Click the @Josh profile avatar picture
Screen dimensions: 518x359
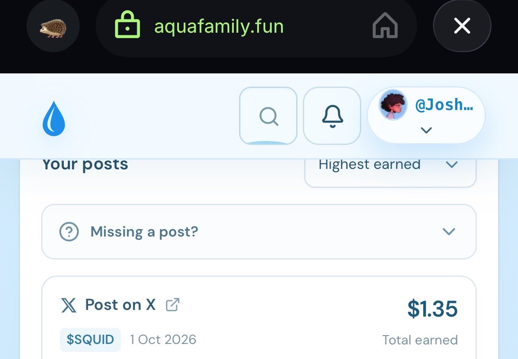(x=393, y=105)
